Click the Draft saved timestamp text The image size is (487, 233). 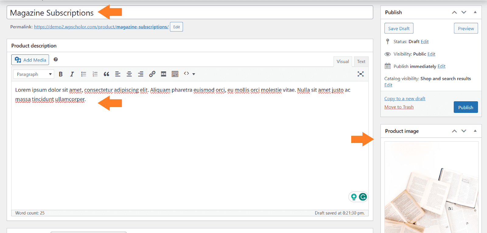point(340,213)
